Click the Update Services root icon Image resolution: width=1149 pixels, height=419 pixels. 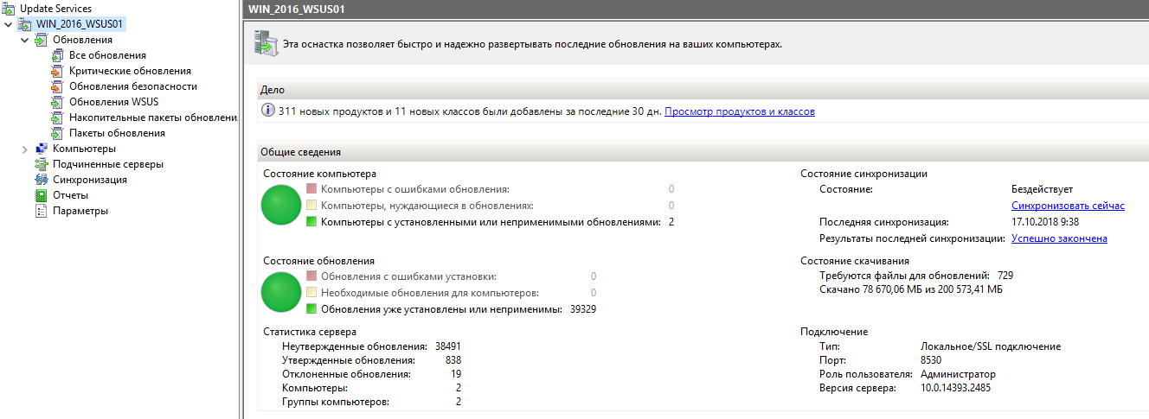(x=8, y=9)
